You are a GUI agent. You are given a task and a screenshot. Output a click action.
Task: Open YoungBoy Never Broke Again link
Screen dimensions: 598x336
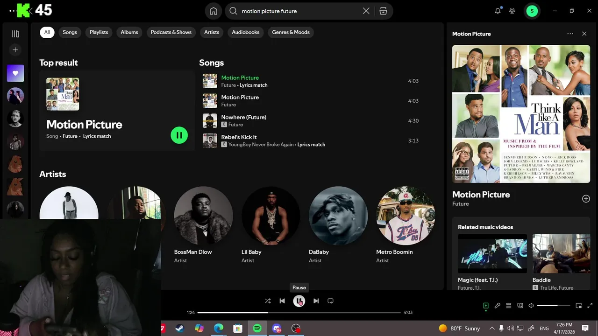261,145
